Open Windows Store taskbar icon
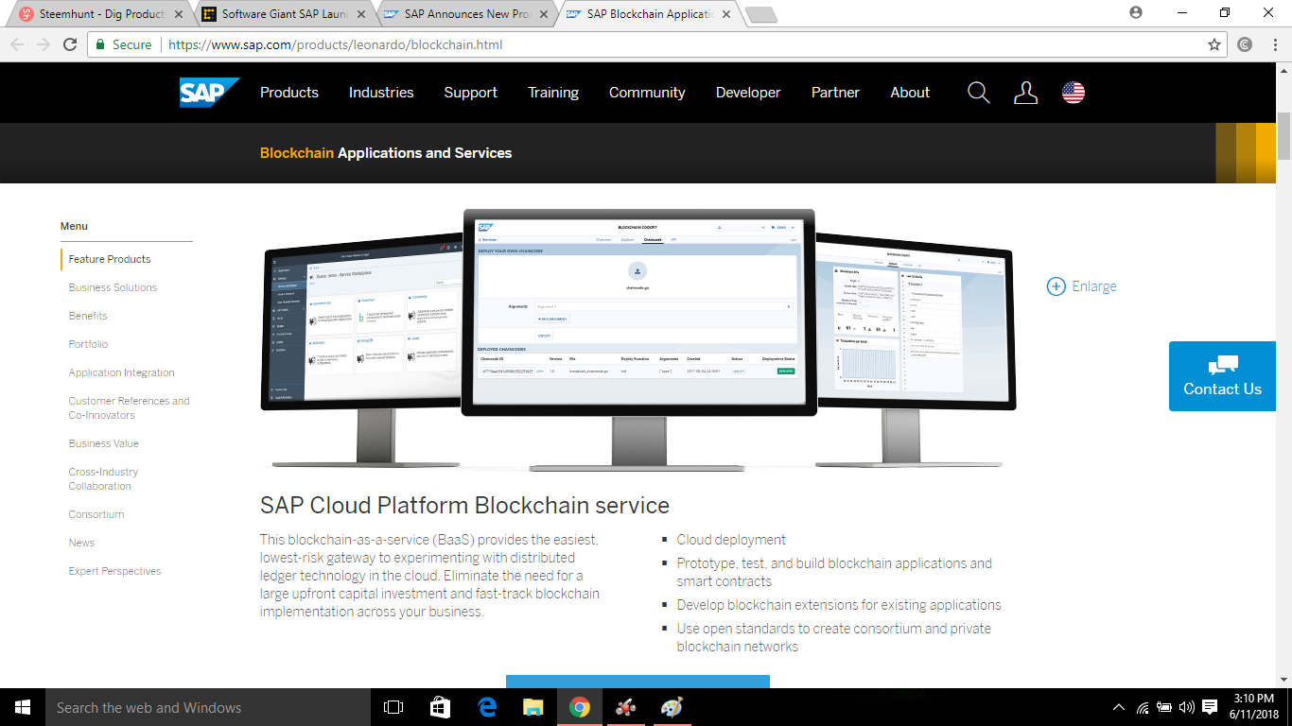Image resolution: width=1292 pixels, height=726 pixels. tap(441, 707)
